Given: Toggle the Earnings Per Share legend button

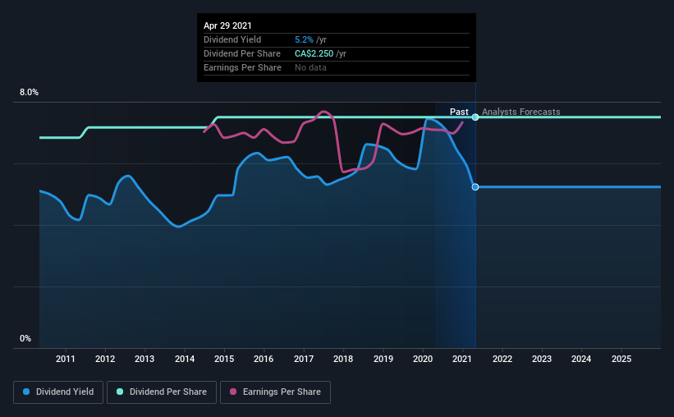Looking at the screenshot, I should pos(275,392).
